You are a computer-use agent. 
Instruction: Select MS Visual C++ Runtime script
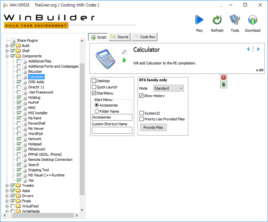[46, 175]
